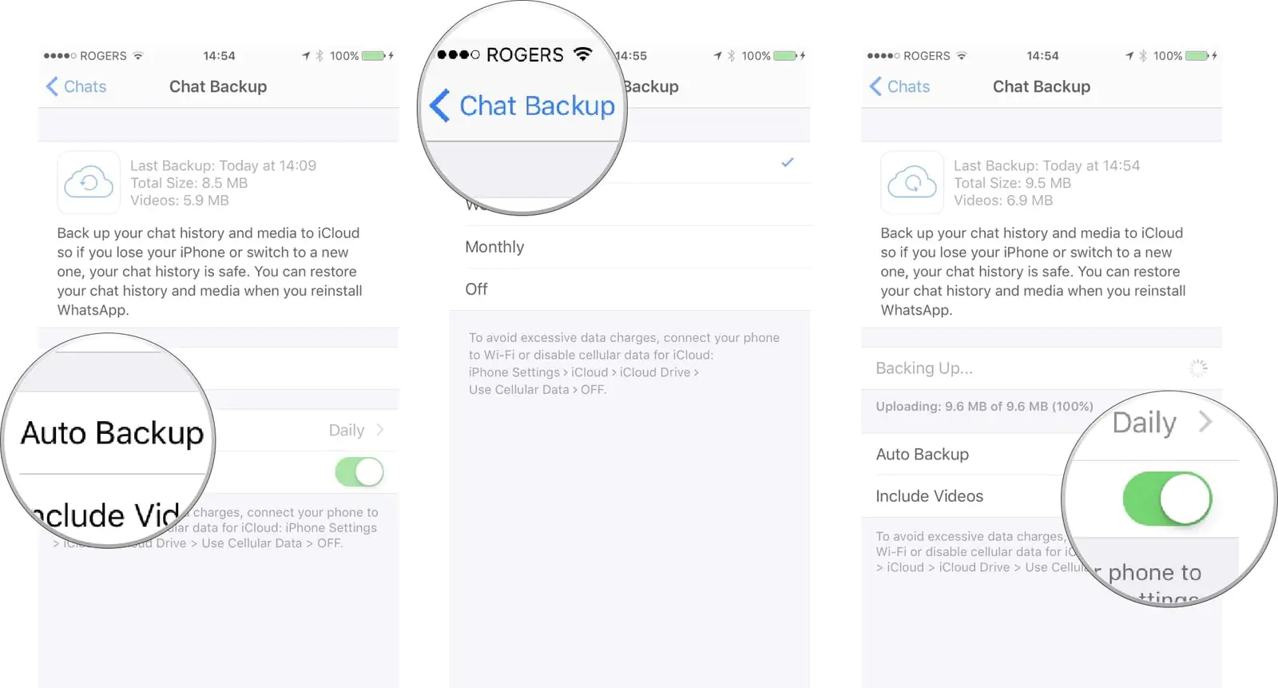Toggle Include Videos switch in left screen
The image size is (1278, 688).
click(359, 472)
